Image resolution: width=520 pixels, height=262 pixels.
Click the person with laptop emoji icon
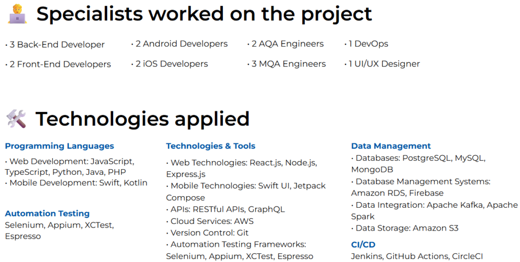click(x=17, y=14)
